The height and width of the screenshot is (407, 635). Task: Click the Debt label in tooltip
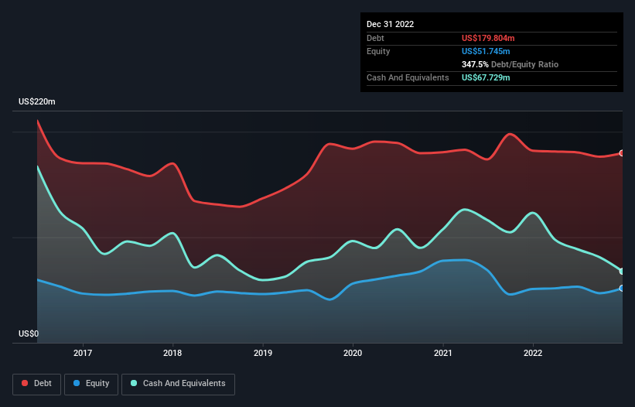(x=375, y=38)
